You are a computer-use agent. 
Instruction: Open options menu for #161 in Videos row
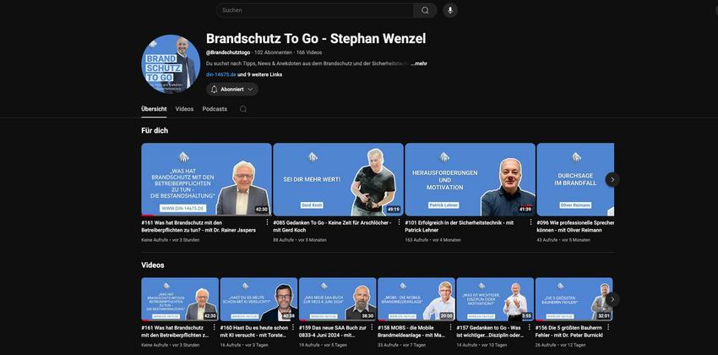coord(214,327)
